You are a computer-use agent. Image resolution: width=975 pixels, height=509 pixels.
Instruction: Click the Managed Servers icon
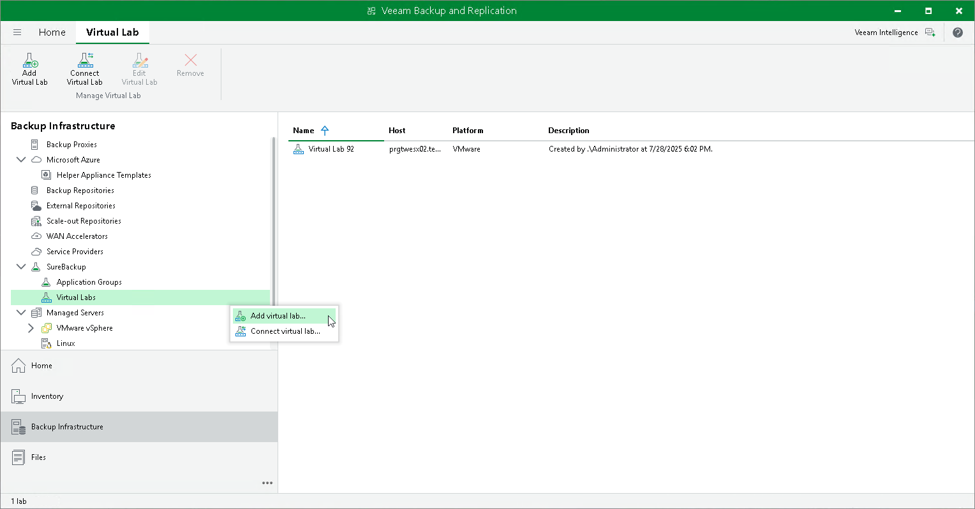36,313
